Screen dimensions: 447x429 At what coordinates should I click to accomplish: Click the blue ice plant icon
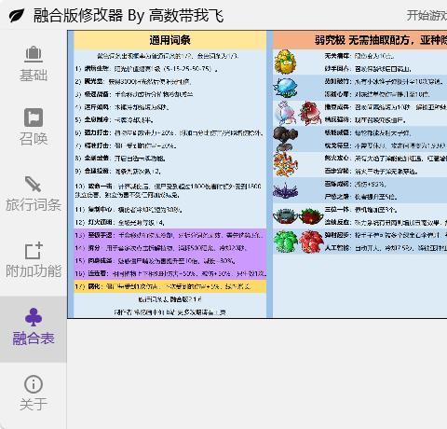[285, 88]
